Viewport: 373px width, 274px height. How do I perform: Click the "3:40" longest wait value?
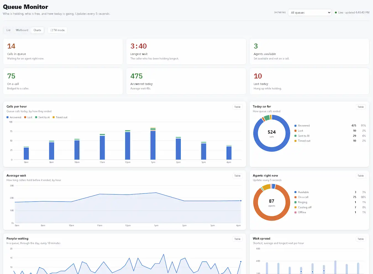pyautogui.click(x=138, y=46)
